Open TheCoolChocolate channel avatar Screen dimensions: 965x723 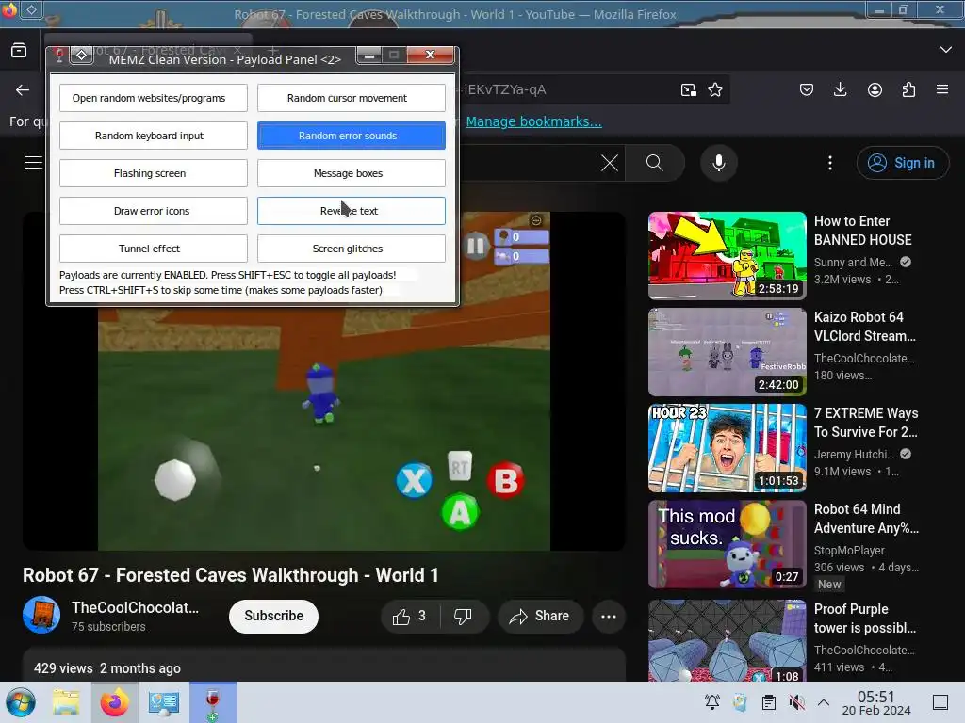click(x=41, y=615)
